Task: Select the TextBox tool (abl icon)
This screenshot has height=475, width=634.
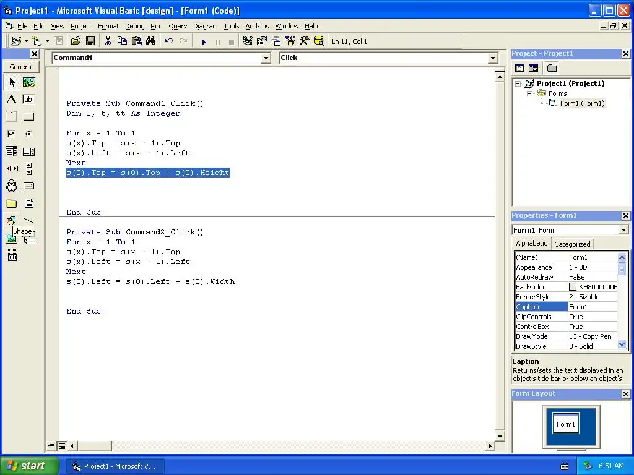Action: pos(28,100)
